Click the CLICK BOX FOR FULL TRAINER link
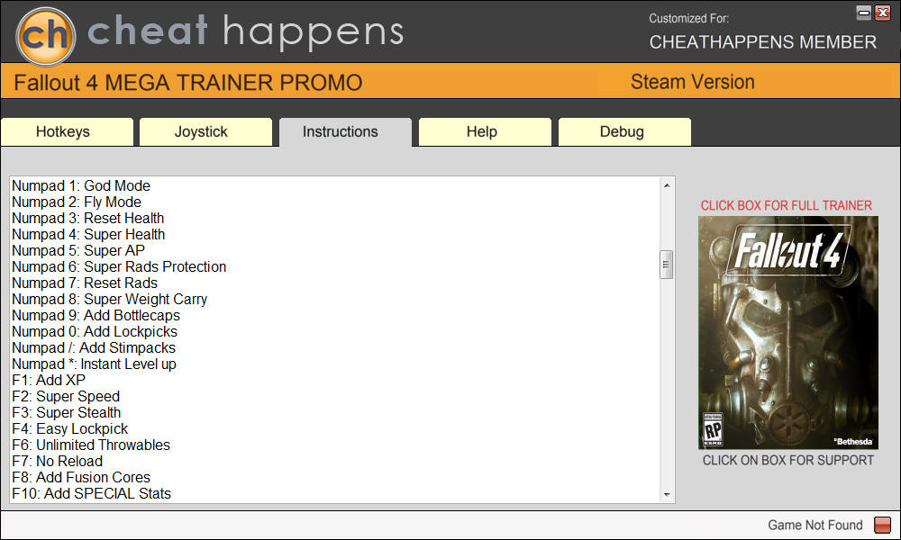The image size is (901, 540). [787, 205]
